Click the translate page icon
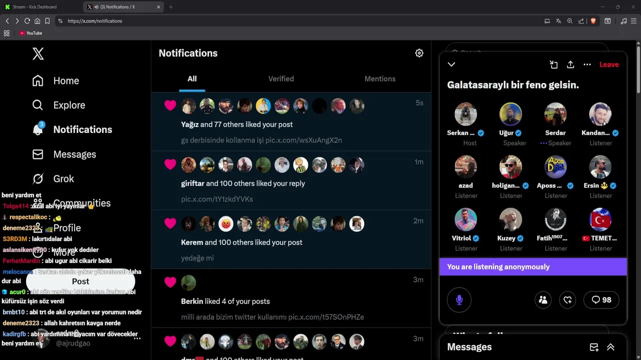 click(x=558, y=21)
